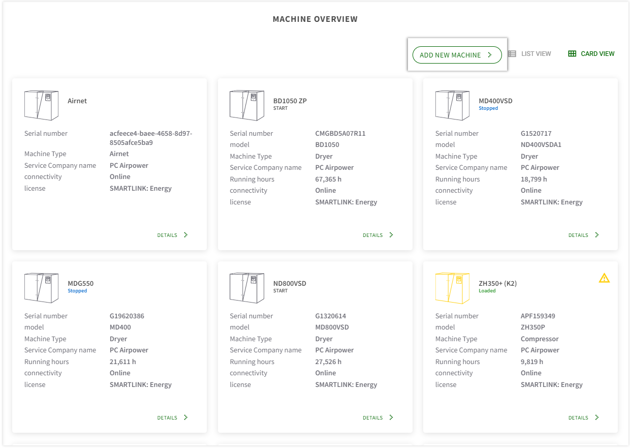This screenshot has width=630, height=448.
Task: Click the Airnet machine image
Action: 41,105
